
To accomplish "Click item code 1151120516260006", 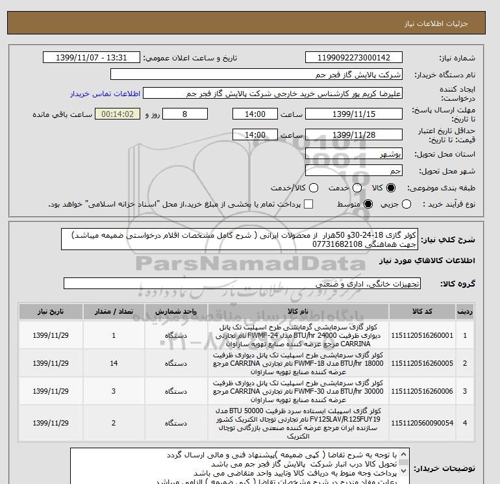I will pos(422,391).
